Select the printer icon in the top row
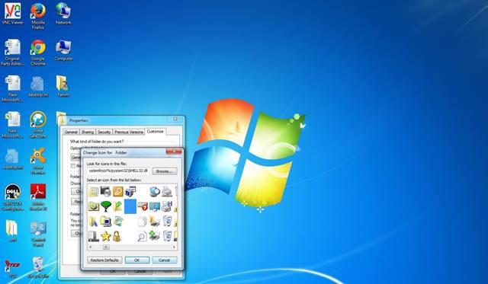 [x=167, y=191]
